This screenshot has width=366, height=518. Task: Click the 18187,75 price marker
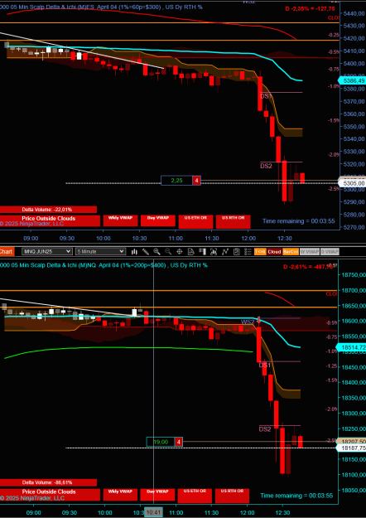351,448
